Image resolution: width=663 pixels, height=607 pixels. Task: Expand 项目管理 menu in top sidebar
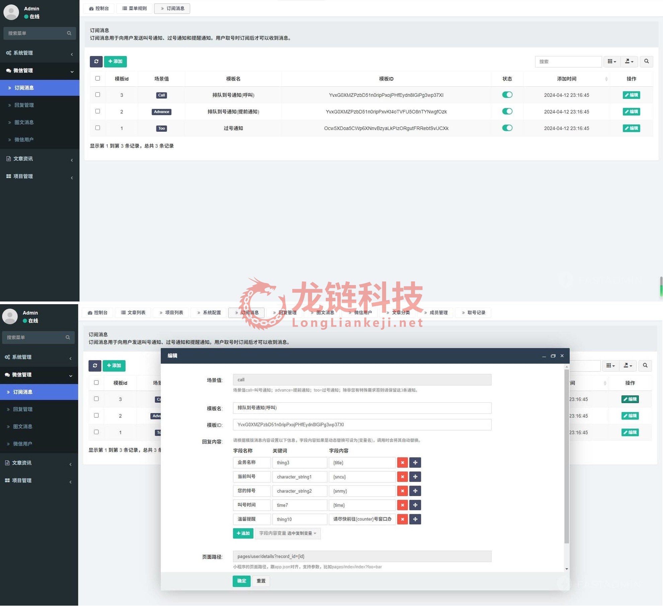pos(40,177)
